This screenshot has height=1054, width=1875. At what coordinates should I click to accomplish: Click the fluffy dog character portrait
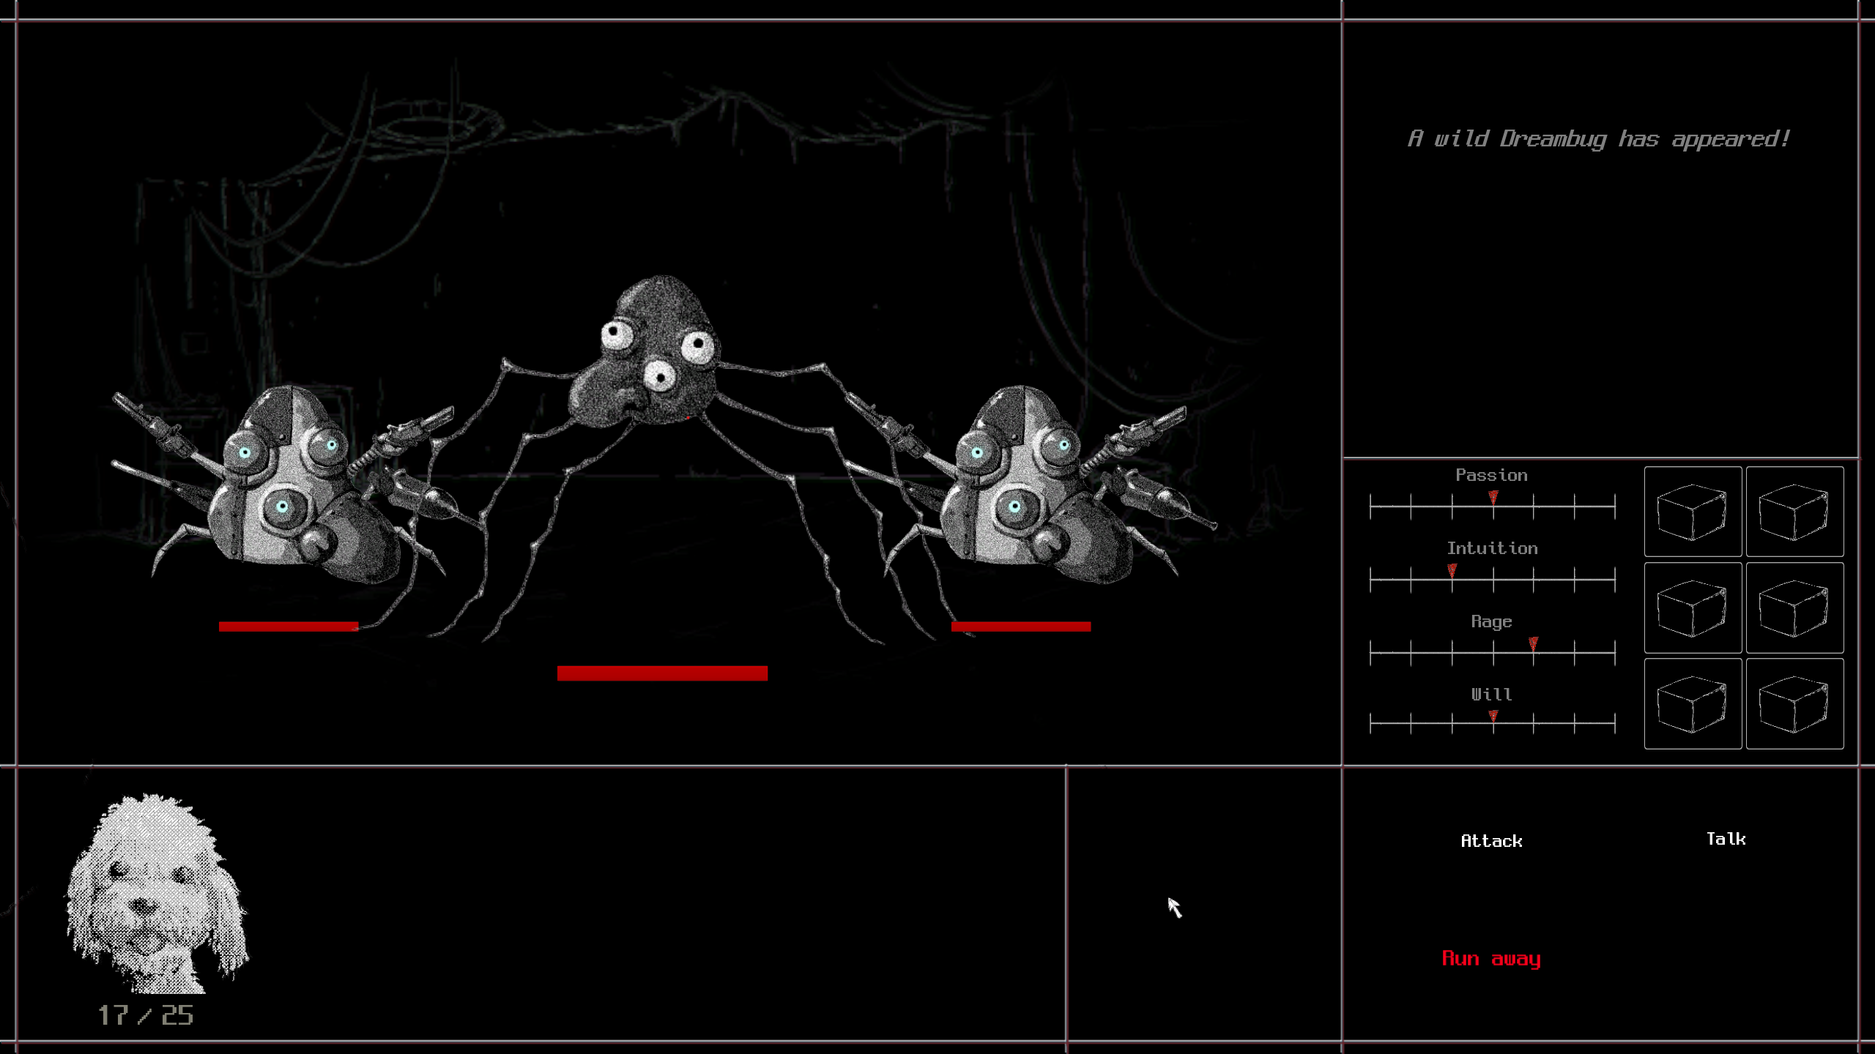coord(157,893)
